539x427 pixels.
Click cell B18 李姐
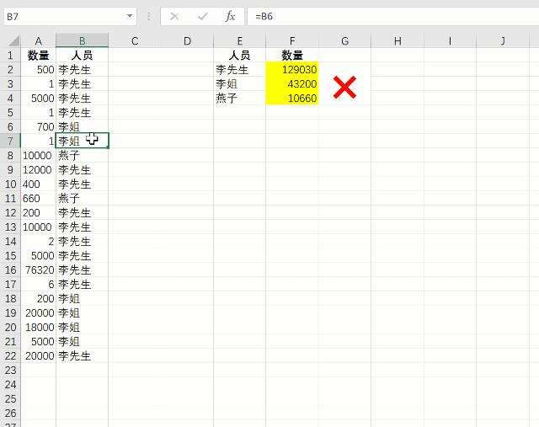(x=83, y=298)
